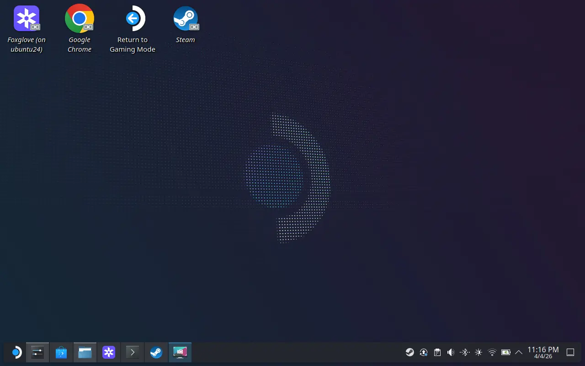The width and height of the screenshot is (585, 366).
Task: Adjust screen brightness from the tray
Action: click(x=478, y=352)
